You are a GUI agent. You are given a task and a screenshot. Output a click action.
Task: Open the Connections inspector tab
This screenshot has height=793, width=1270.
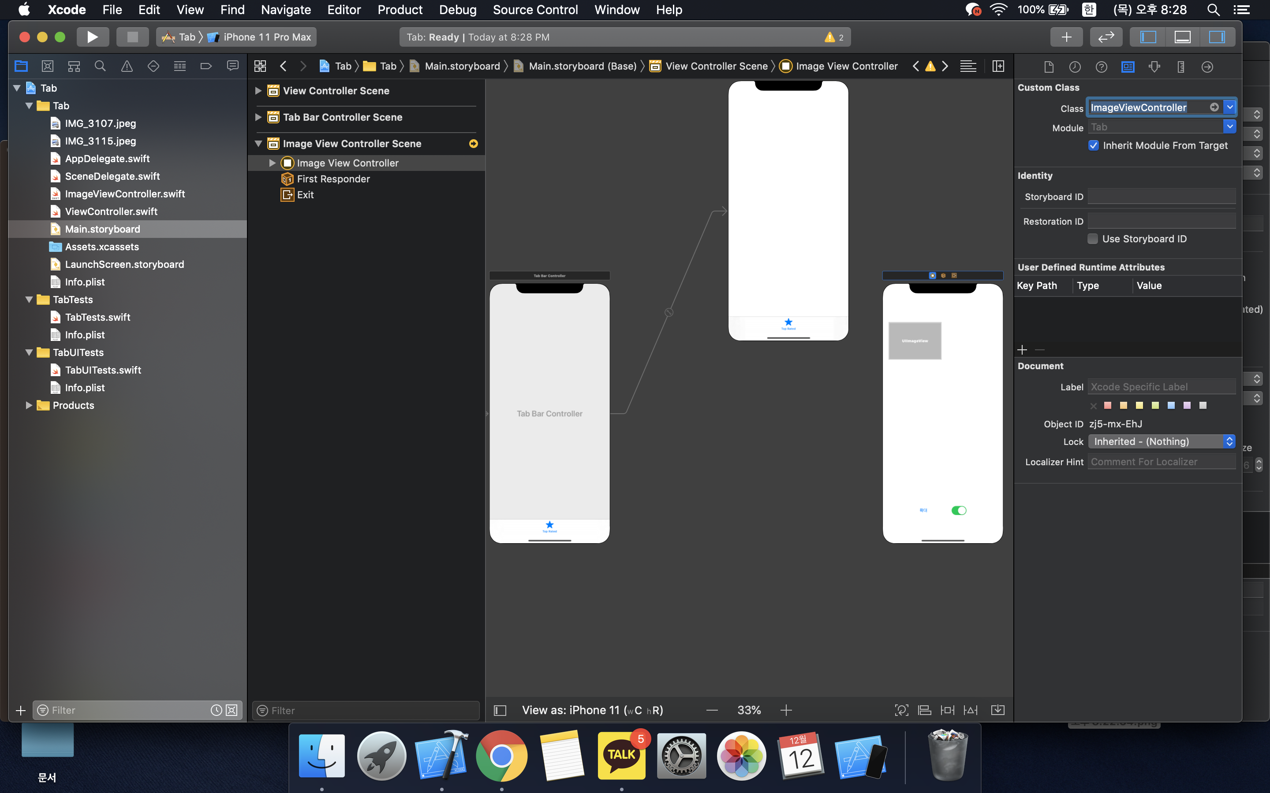point(1207,67)
